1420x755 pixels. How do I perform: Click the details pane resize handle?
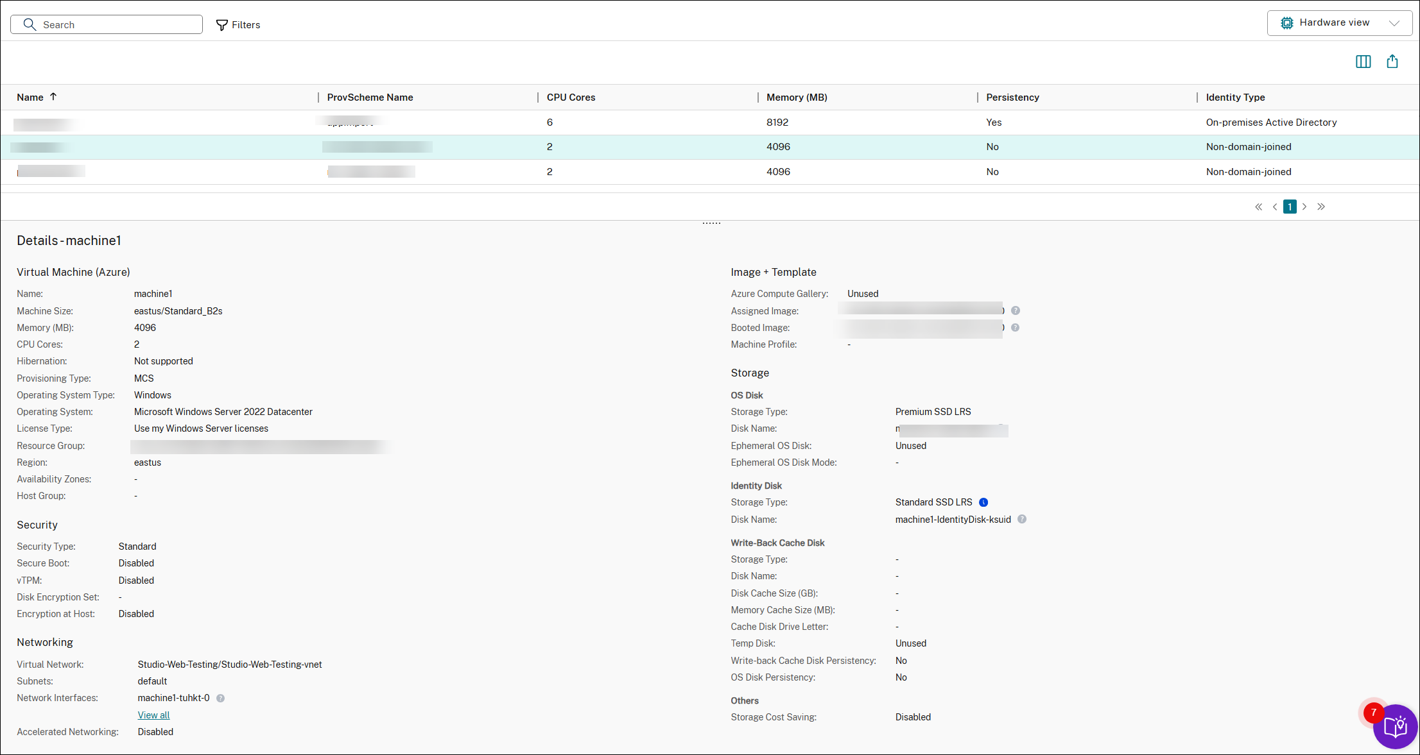coord(711,223)
